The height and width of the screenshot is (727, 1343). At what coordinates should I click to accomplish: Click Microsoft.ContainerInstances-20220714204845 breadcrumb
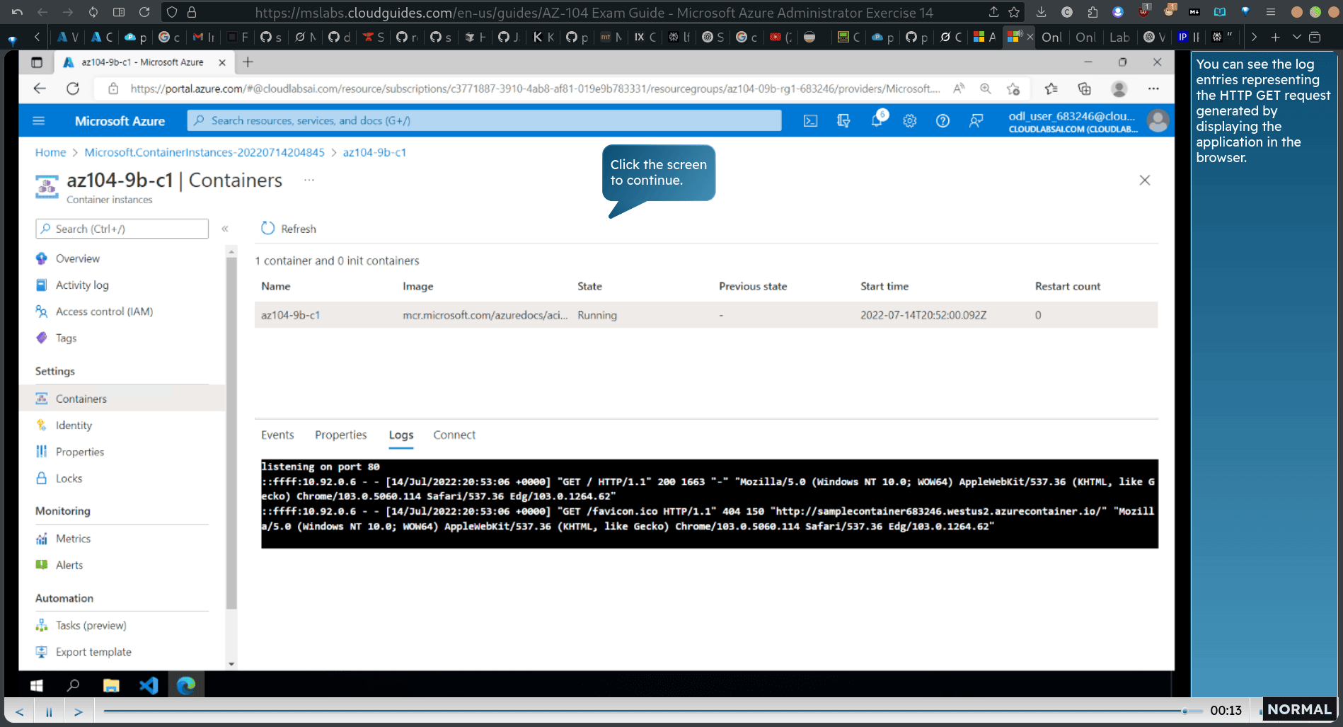tap(204, 152)
